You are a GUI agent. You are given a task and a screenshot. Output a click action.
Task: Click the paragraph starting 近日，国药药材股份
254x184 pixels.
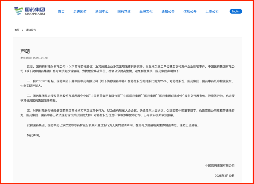[x=128, y=69]
